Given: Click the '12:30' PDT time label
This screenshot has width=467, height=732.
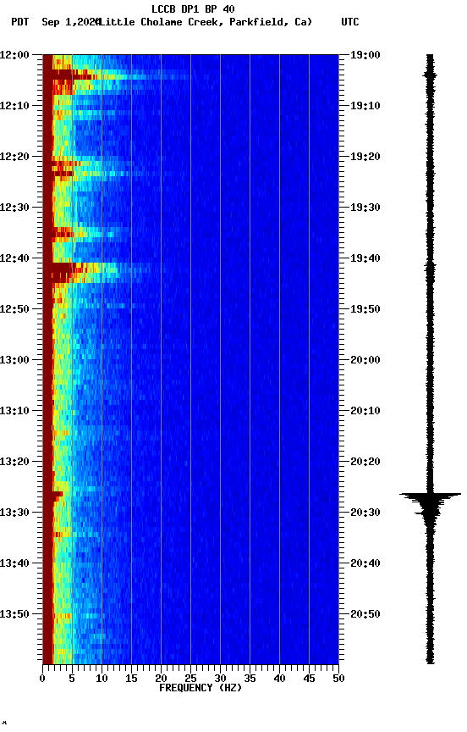Looking at the screenshot, I should click(x=14, y=208).
